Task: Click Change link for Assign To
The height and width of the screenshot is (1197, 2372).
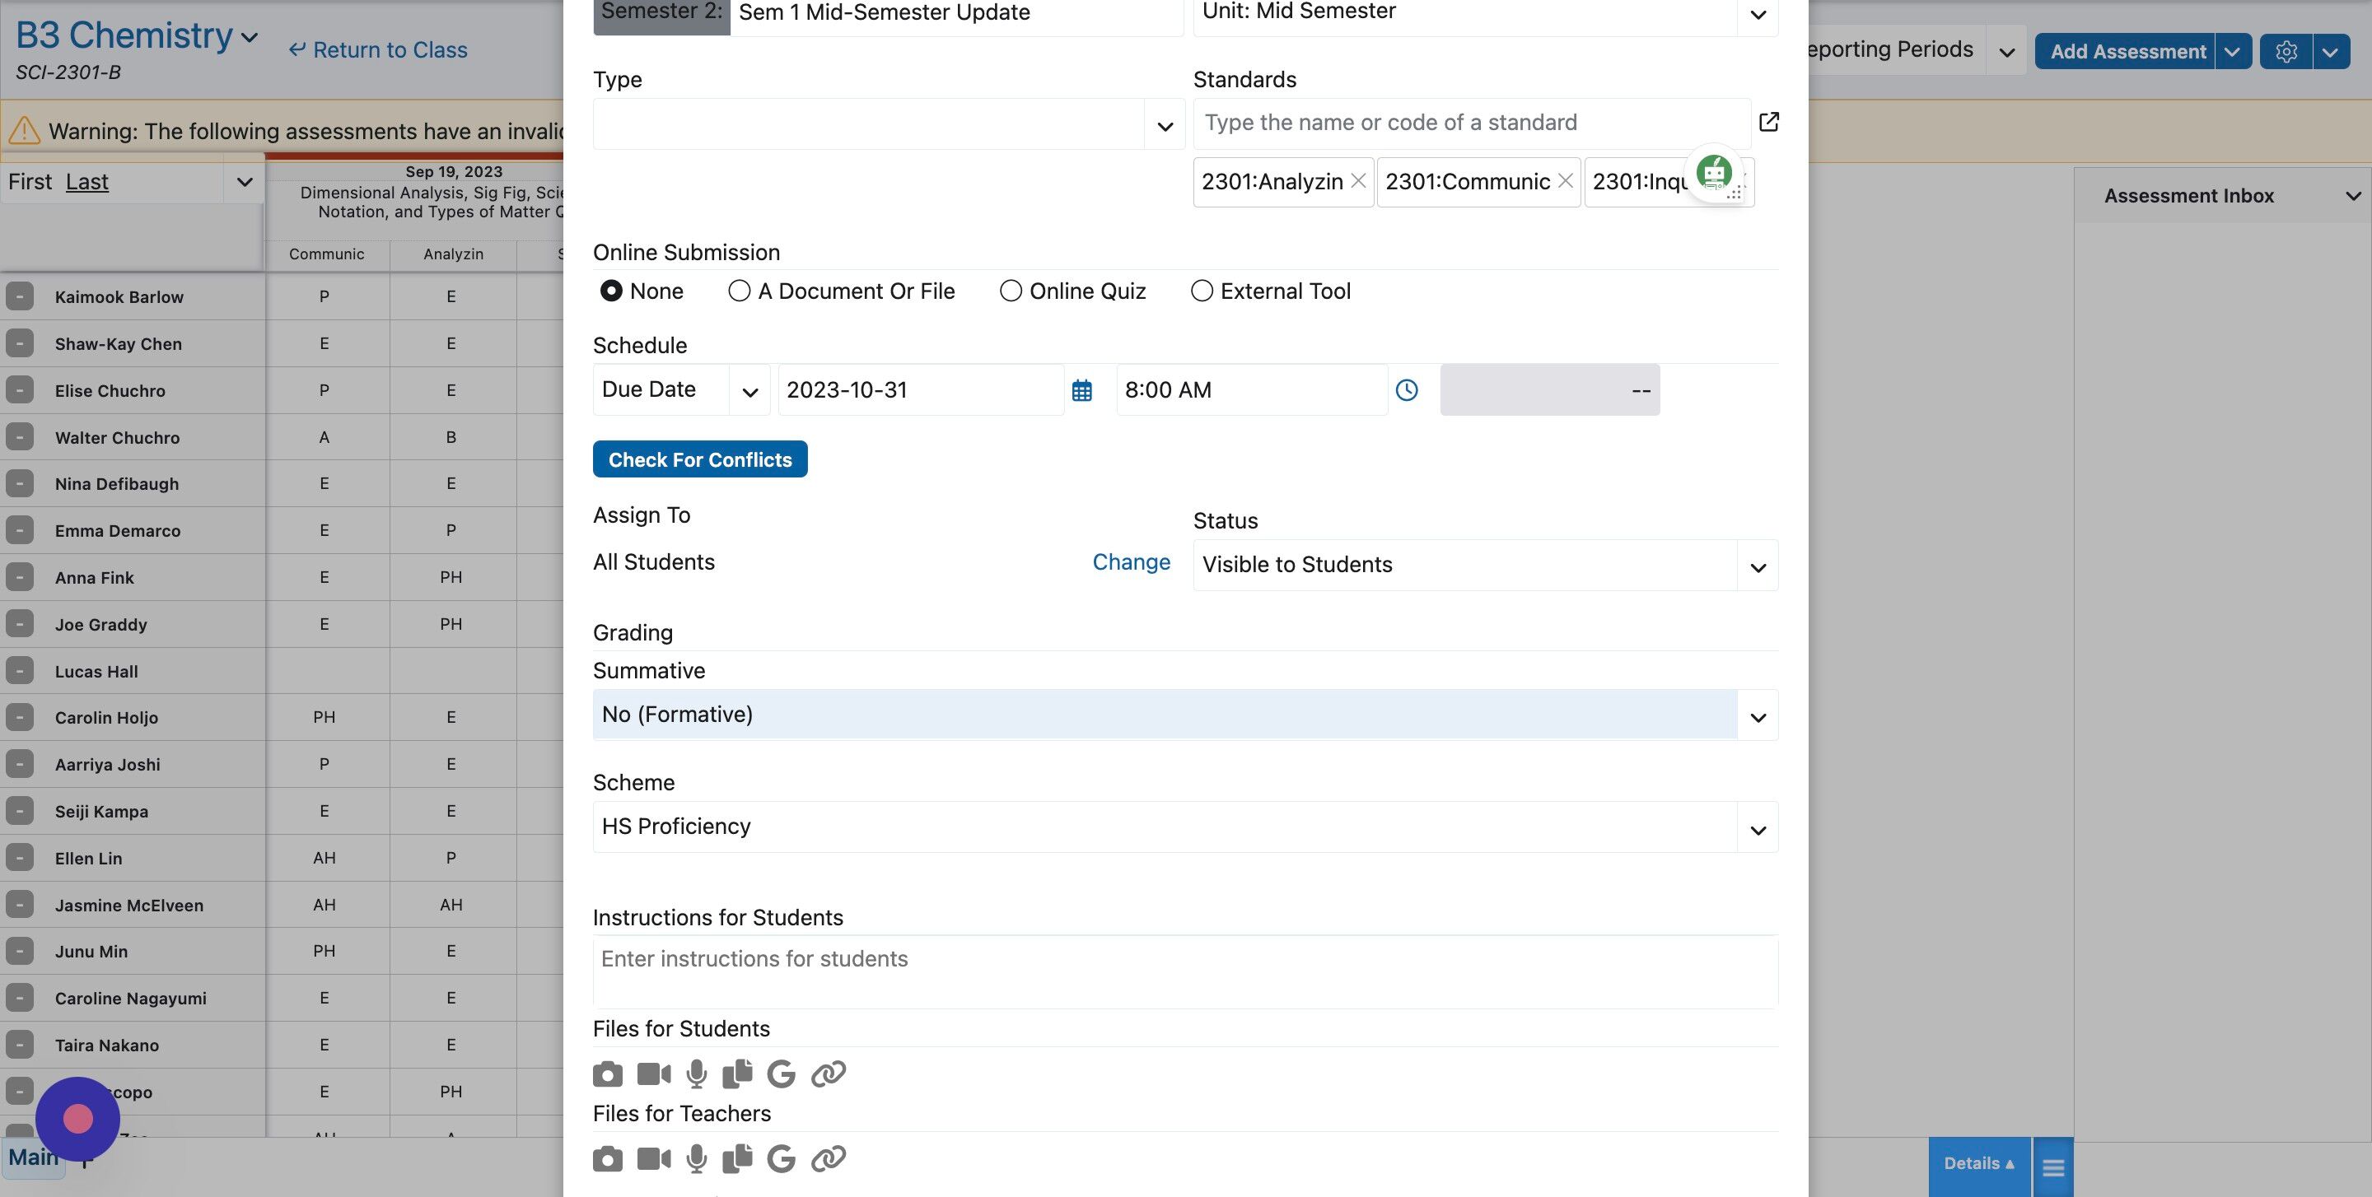Action: pos(1131,562)
